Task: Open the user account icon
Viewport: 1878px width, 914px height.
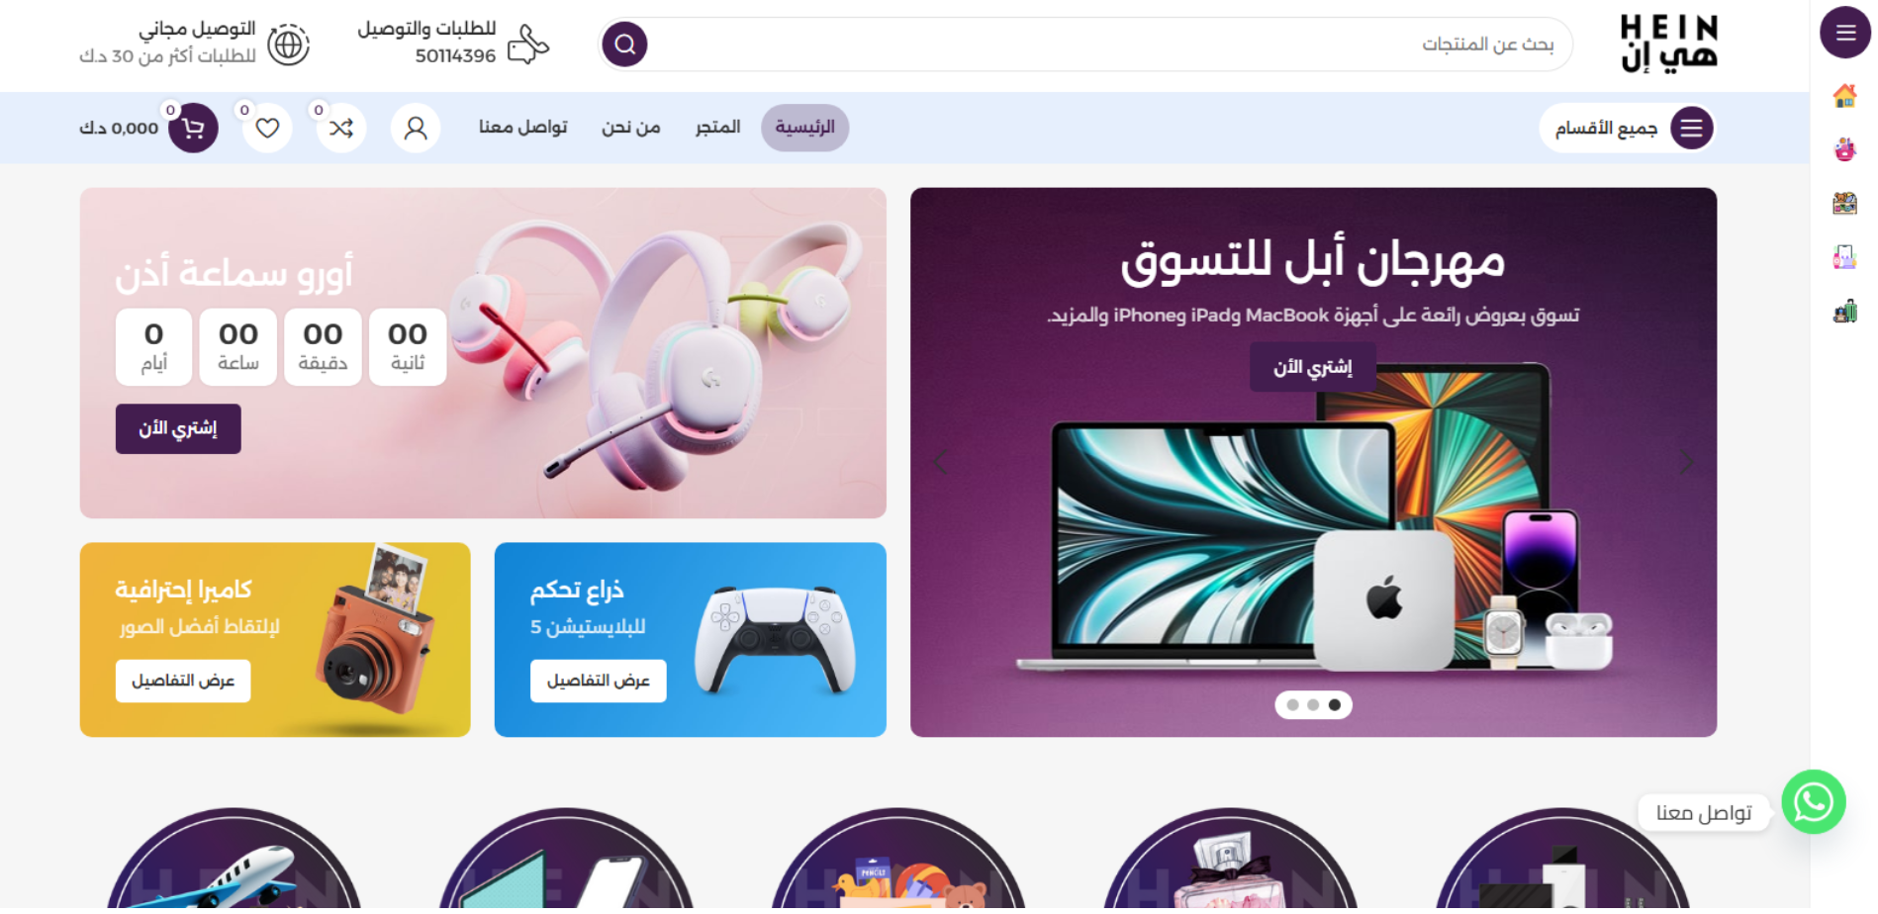Action: (x=416, y=128)
